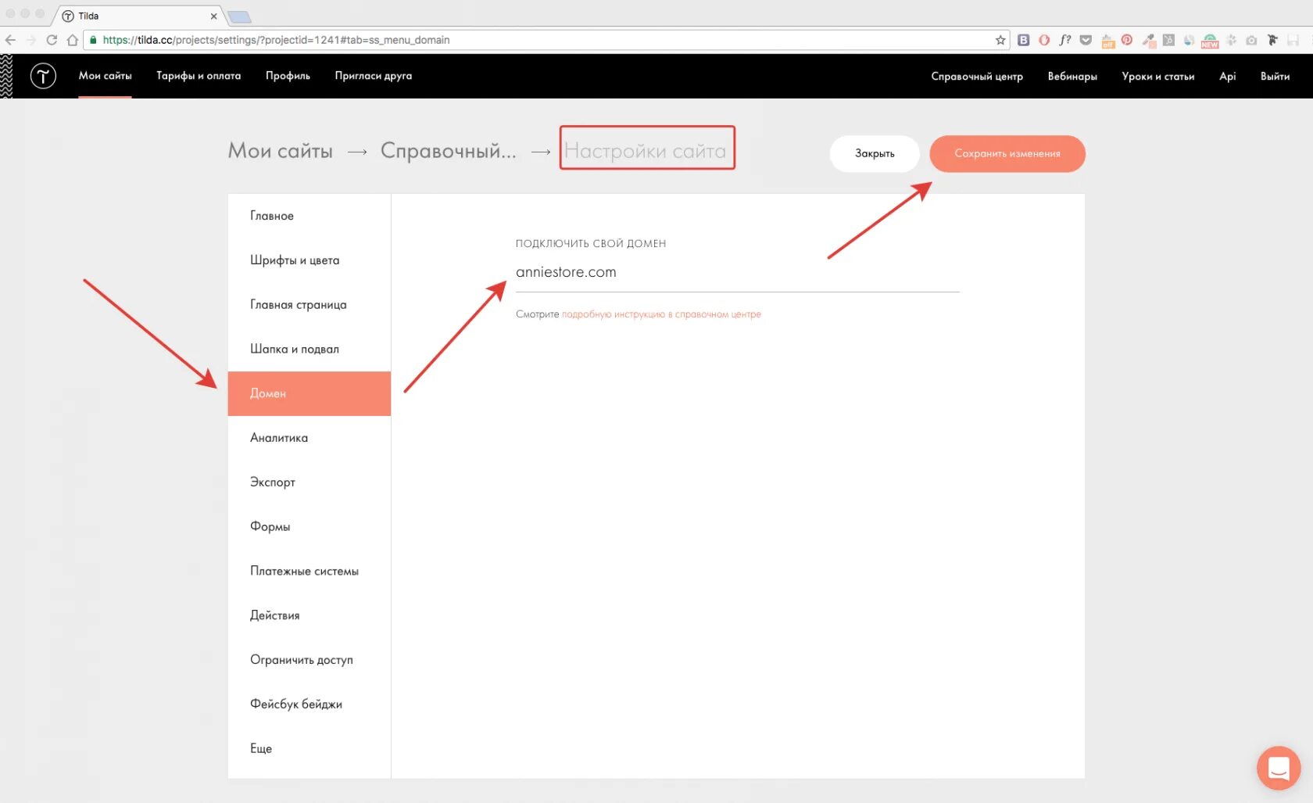Go to Профиль
1313x803 pixels.
288,76
